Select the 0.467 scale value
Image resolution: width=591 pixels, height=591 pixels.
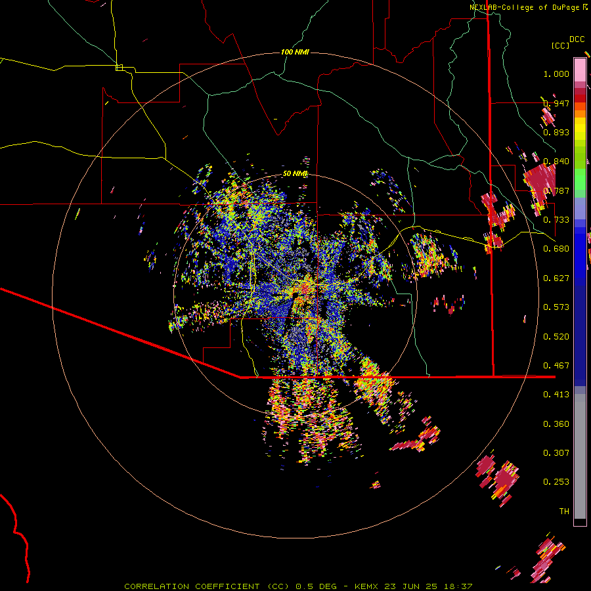point(556,366)
